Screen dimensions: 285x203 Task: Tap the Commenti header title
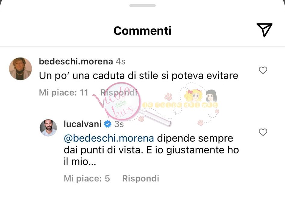(142, 31)
